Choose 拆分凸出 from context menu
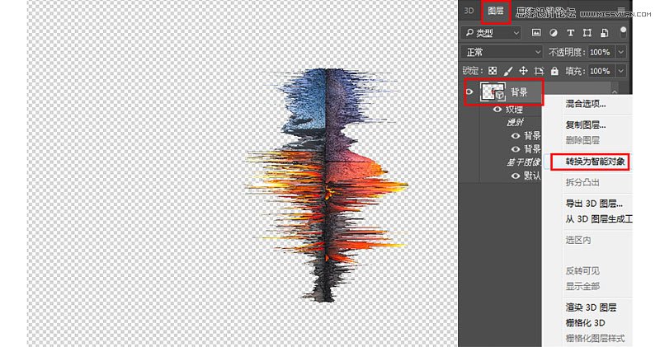This screenshot has width=660, height=347. [582, 182]
